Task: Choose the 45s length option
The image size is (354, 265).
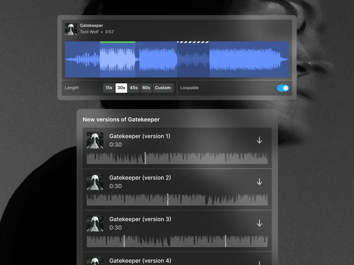Action: (134, 88)
